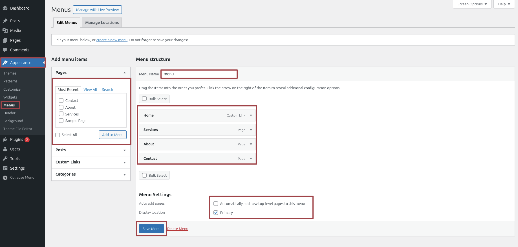Switch to the View All tab
This screenshot has height=247, width=518.
point(90,89)
